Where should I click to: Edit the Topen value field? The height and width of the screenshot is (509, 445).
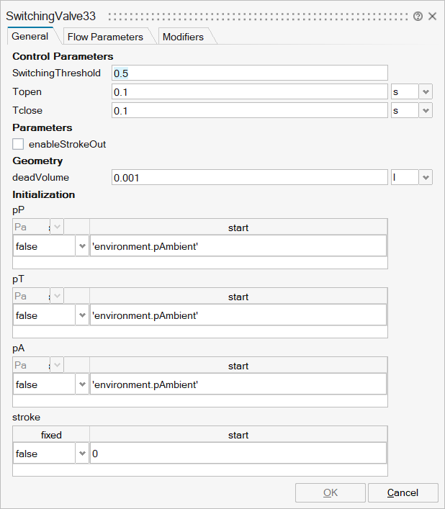249,91
